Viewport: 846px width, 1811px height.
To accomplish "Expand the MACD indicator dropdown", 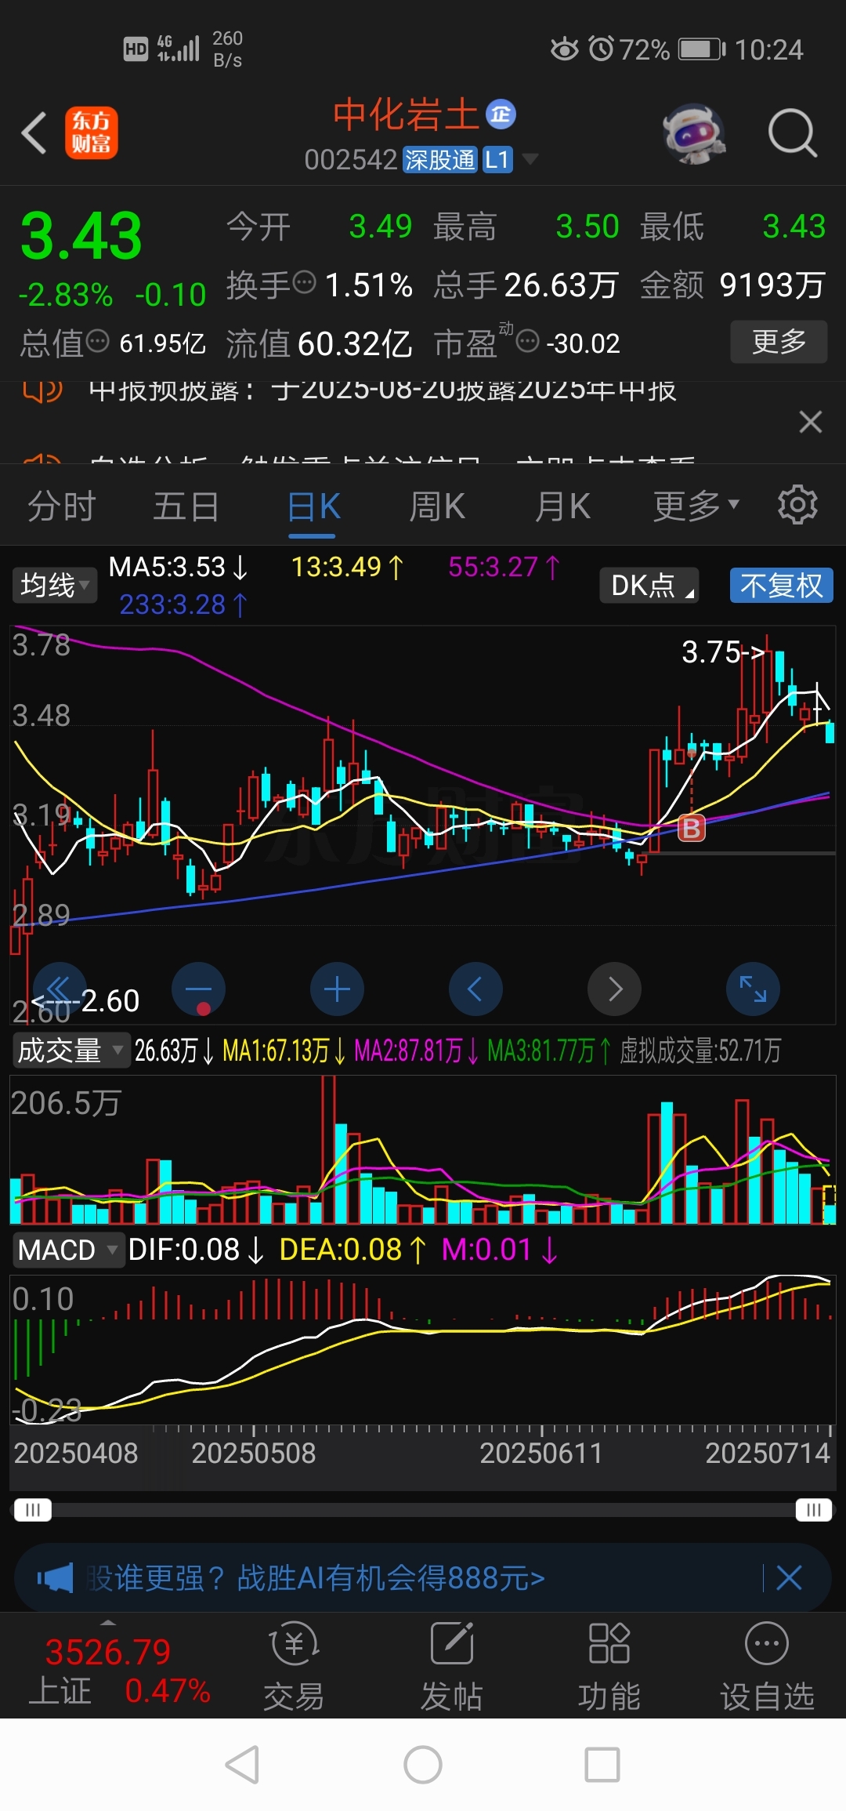I will (x=68, y=1250).
